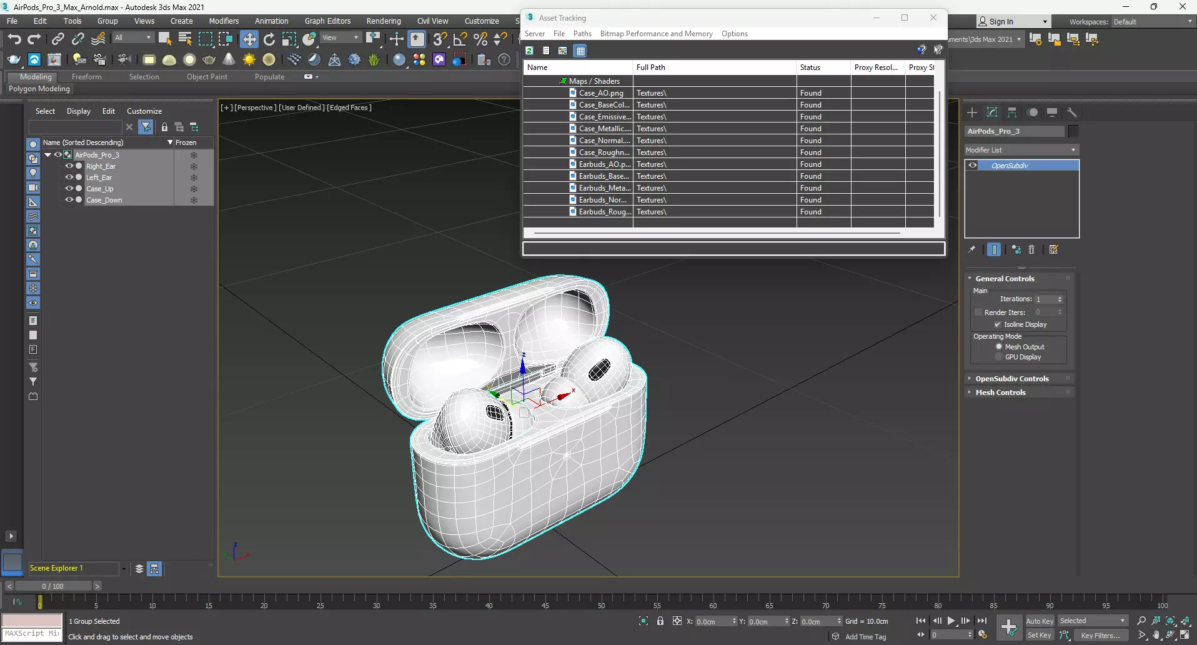This screenshot has height=645, width=1197.
Task: Enable the Render Iters checkbox
Action: tap(978, 312)
